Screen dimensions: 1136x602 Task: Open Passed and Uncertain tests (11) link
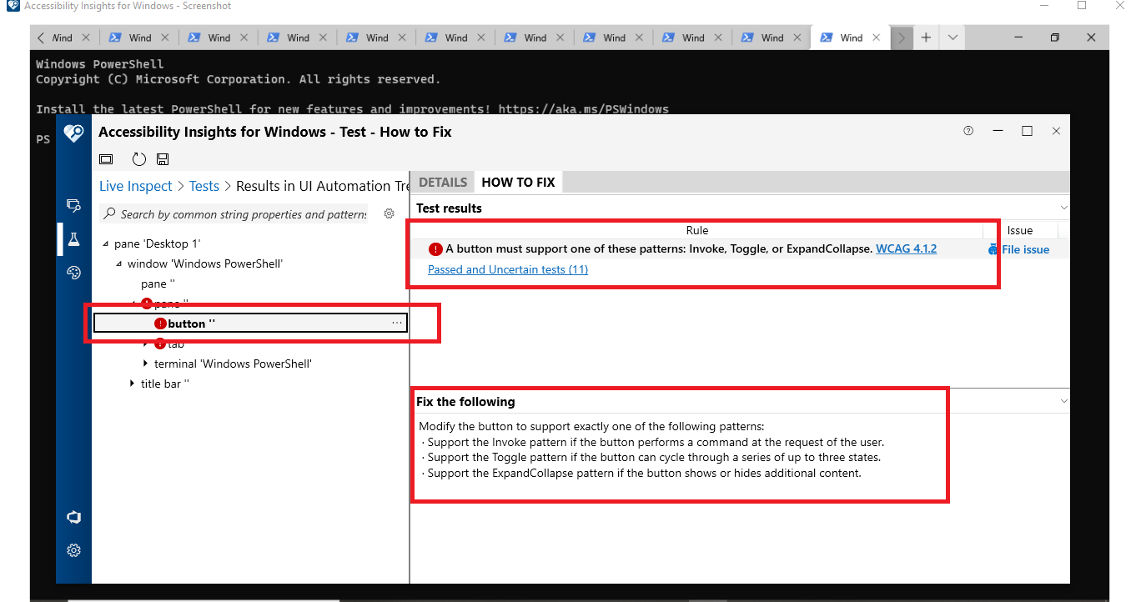pyautogui.click(x=508, y=269)
